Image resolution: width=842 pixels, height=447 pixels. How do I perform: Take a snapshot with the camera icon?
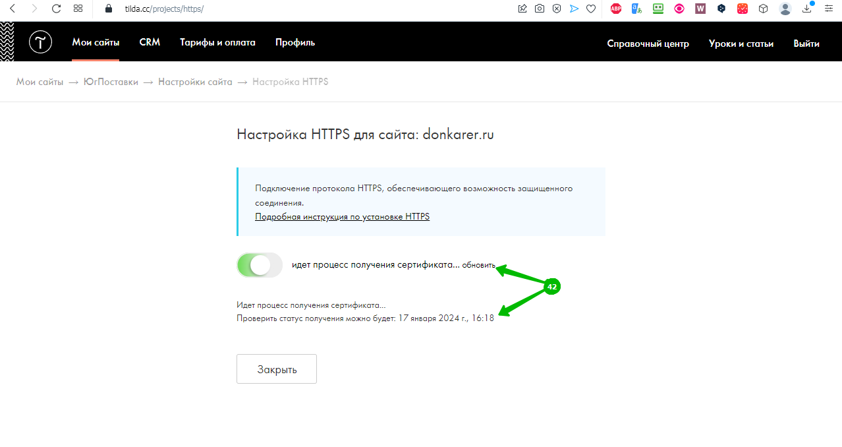(540, 9)
